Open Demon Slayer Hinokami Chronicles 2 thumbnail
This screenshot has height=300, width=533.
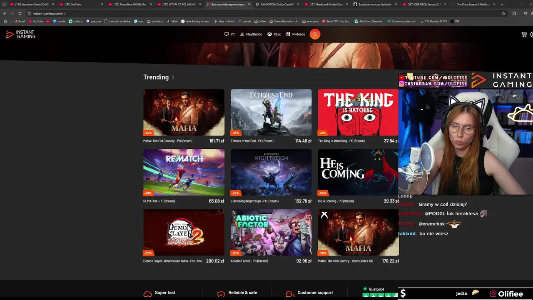coord(184,232)
